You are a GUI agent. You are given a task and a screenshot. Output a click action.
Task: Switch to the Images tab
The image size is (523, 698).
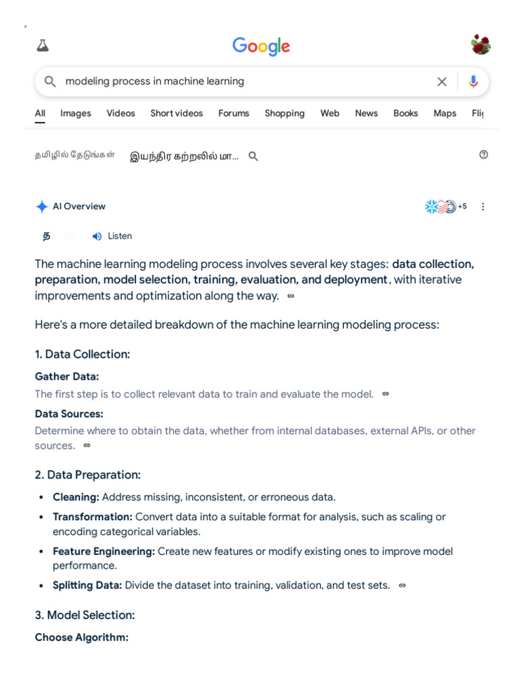pos(76,113)
